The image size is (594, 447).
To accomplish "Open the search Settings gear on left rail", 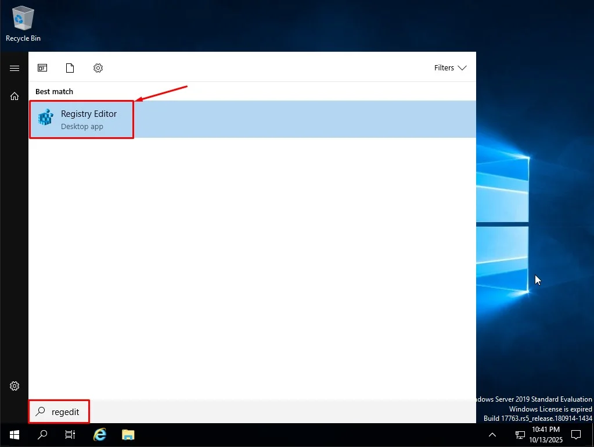I will point(14,385).
